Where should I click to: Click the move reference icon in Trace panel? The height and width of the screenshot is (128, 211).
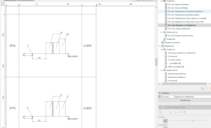tap(170, 112)
